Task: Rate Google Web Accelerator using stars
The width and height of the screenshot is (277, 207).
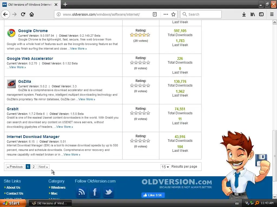Action: click(140, 63)
